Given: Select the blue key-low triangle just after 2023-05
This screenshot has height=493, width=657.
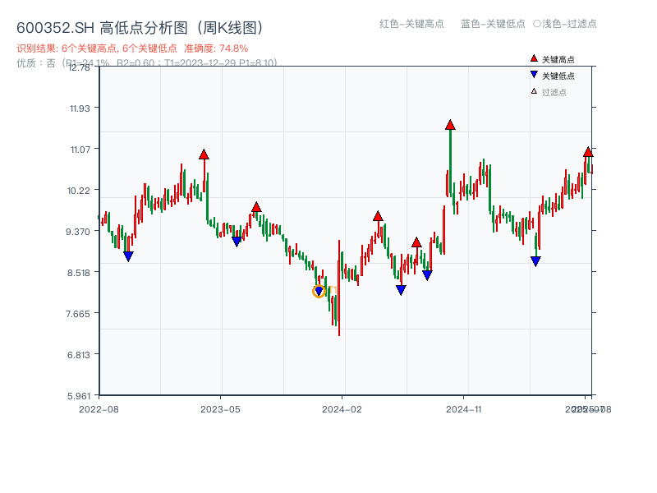Looking at the screenshot, I should coord(237,242).
